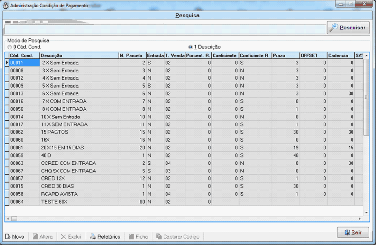Click the Novo document icon
Screen dimensions: 376x245
(8, 237)
